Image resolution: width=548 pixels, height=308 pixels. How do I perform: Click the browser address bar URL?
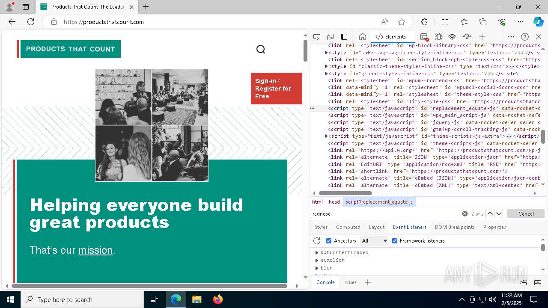[104, 22]
